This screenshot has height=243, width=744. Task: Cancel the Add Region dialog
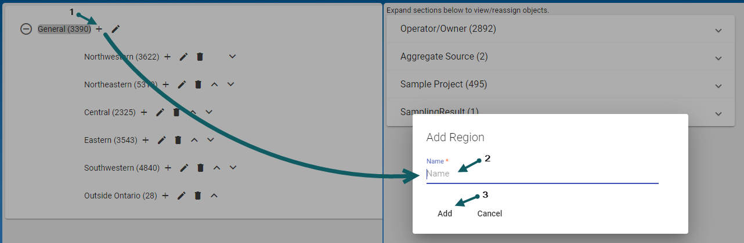click(489, 213)
